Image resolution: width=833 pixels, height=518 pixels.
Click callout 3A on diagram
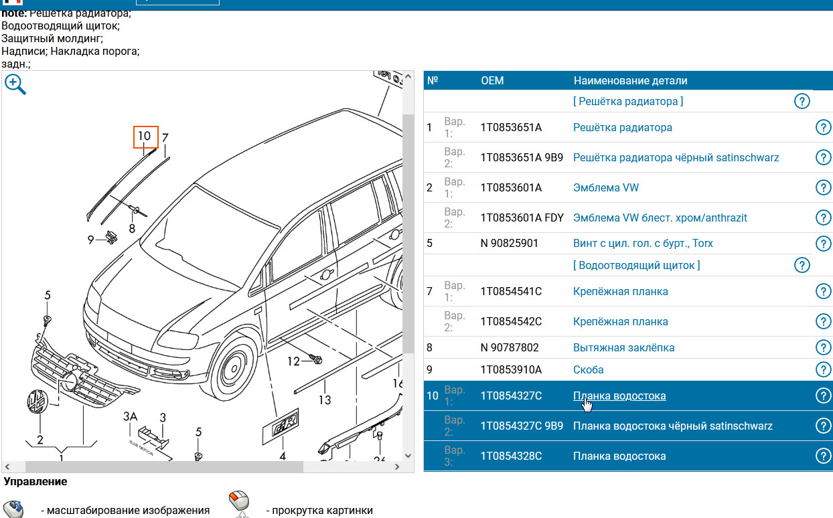[131, 416]
